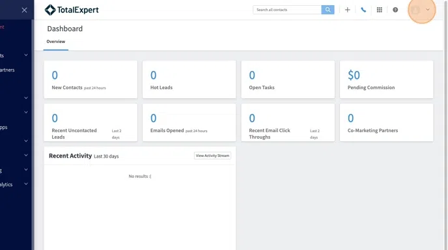Open the Co-Marketing Partners card
The height and width of the screenshot is (250, 448).
pos(387,122)
